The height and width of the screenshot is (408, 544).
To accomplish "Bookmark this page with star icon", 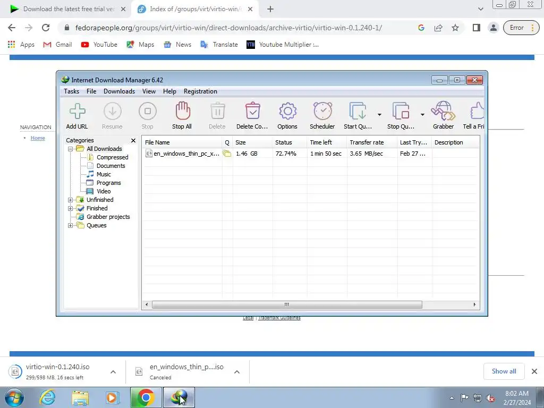I will coord(455,28).
